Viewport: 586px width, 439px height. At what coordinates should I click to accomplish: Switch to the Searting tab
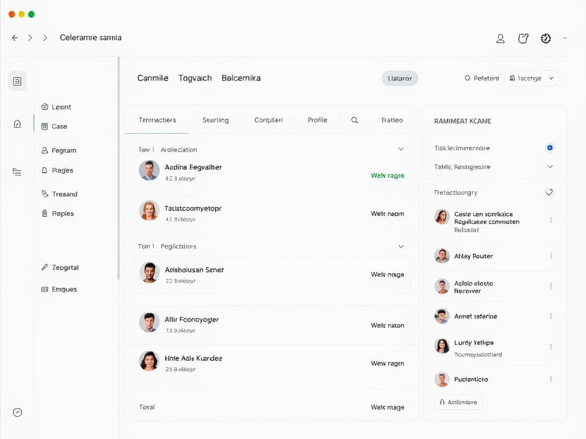pos(215,120)
